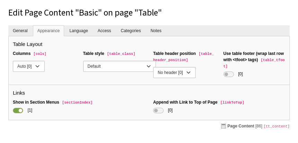Click the [sectionIndex] field name tag
This screenshot has height=143, width=298.
77,103
